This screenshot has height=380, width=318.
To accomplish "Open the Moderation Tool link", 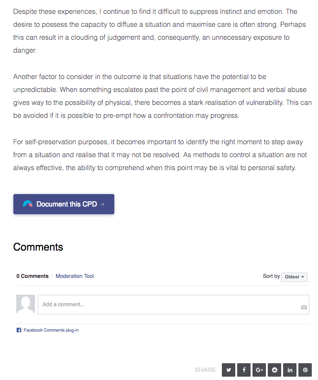I will tap(75, 276).
